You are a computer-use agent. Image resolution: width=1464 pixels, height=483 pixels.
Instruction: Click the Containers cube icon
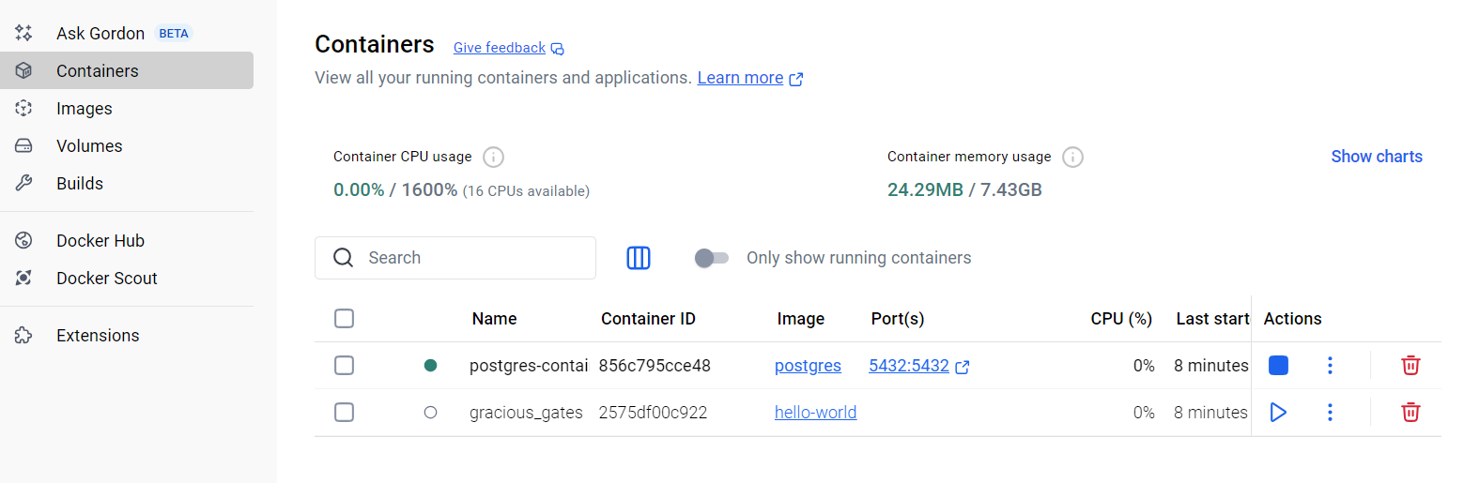tap(24, 70)
